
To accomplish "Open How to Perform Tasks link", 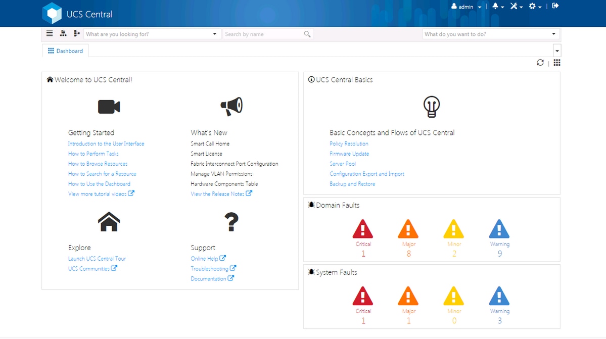I will click(x=94, y=154).
